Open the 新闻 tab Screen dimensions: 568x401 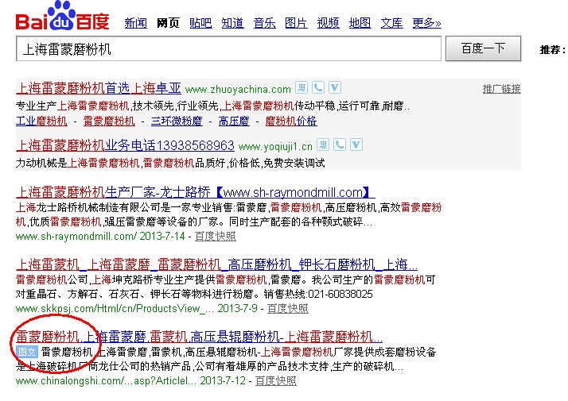[x=136, y=23]
